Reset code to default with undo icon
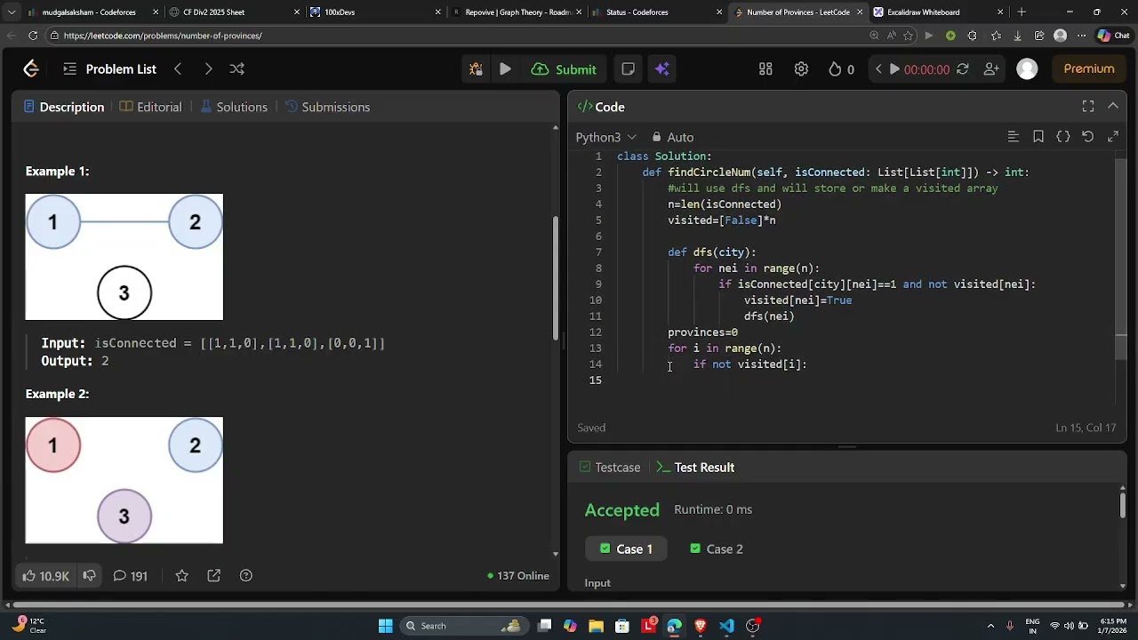 (x=1087, y=136)
